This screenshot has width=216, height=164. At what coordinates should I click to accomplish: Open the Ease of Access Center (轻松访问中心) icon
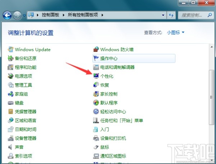click(x=96, y=111)
